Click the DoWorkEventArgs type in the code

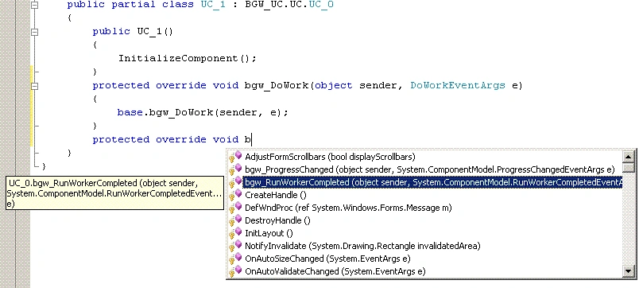point(458,86)
